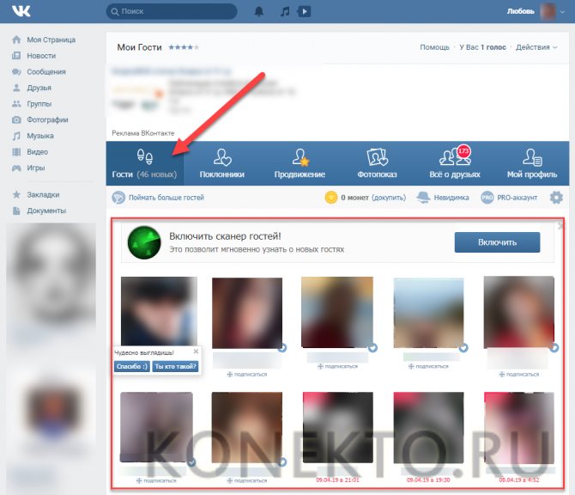This screenshot has width=575, height=495.
Task: Open the music note icon in header
Action: coord(285,11)
